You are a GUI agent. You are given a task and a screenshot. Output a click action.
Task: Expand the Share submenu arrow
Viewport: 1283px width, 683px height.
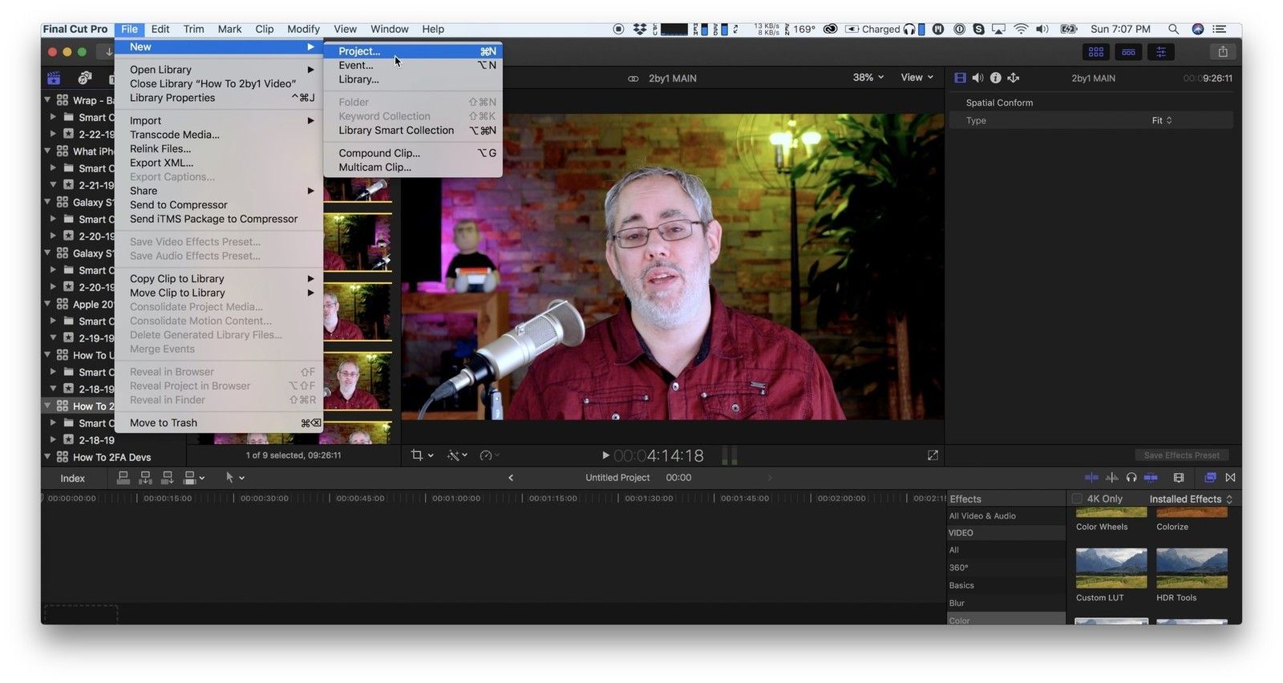(x=311, y=191)
